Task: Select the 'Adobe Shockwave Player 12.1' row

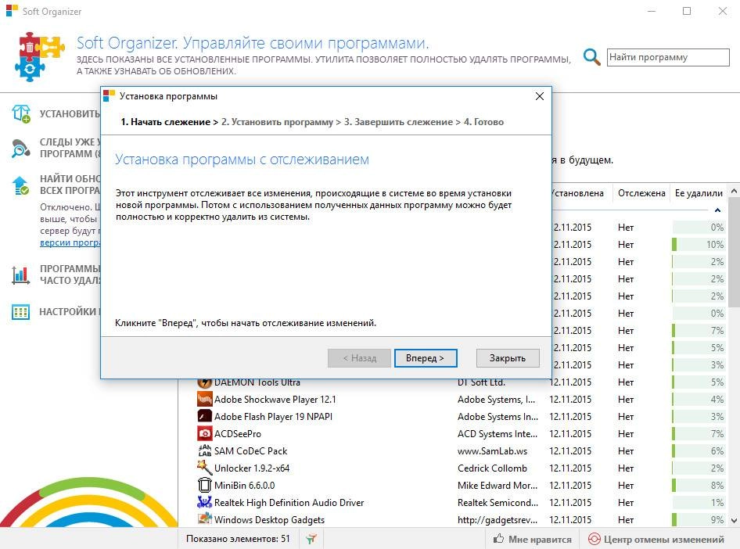Action: tap(461, 400)
